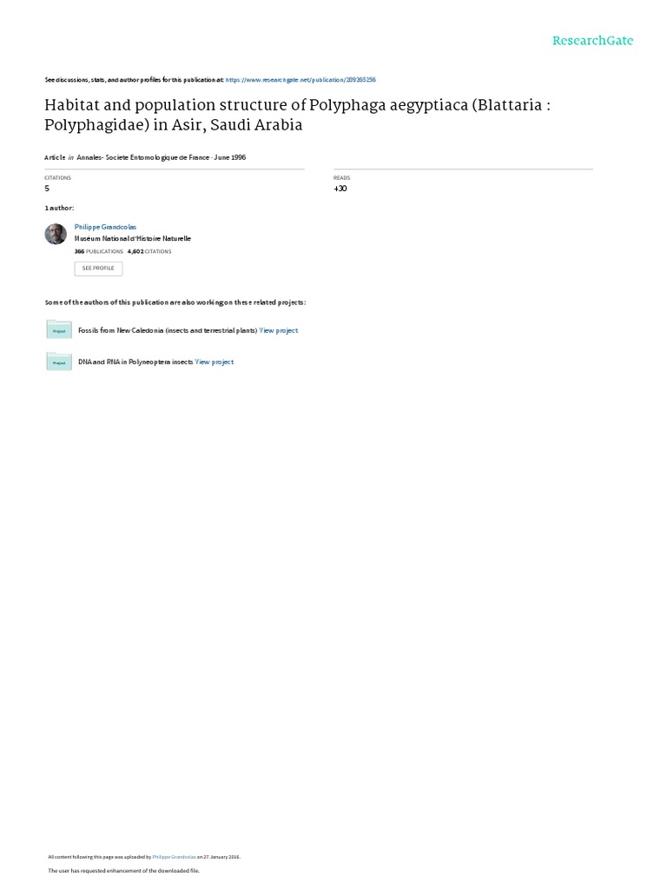The image size is (667, 890).
Task: Click Philippe Grandcolas's profile photo
Action: pos(56,234)
